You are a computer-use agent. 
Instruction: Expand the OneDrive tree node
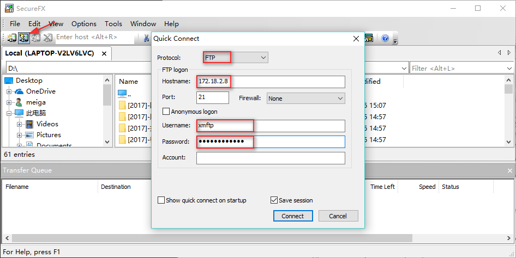[x=9, y=91]
